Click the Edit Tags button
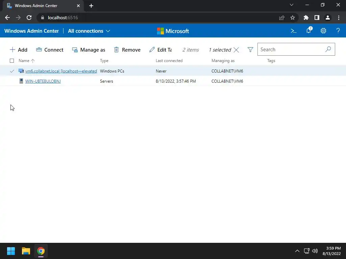346x259 pixels. (160, 50)
